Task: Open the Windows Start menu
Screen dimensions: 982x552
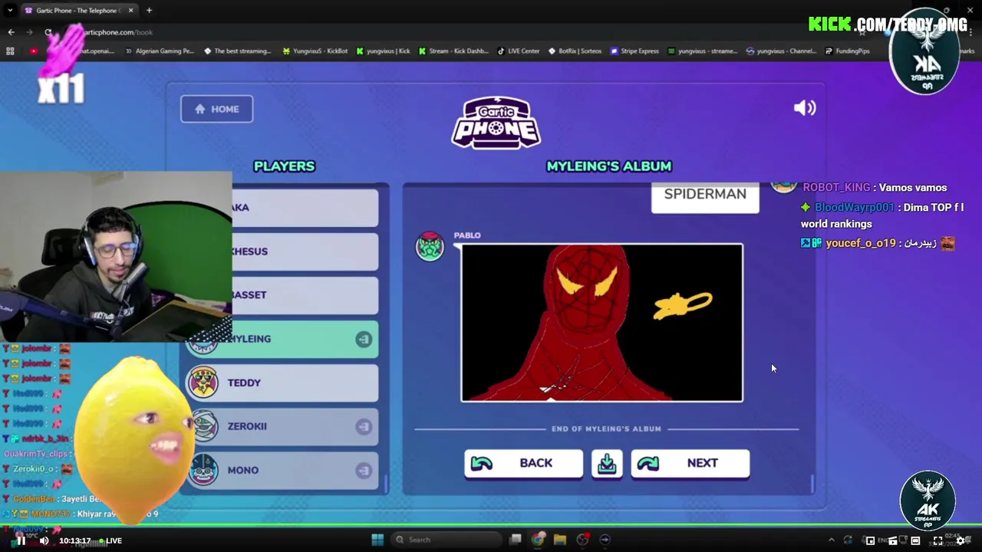Action: click(377, 540)
